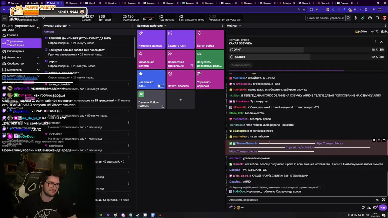Image resolution: width=388 pixels, height=218 pixels.
Task: Open the Windows notification center icon
Action: 383,215
